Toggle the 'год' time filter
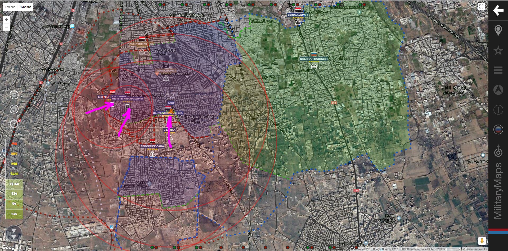This screenshot has width=508, height=251. pyautogui.click(x=14, y=144)
